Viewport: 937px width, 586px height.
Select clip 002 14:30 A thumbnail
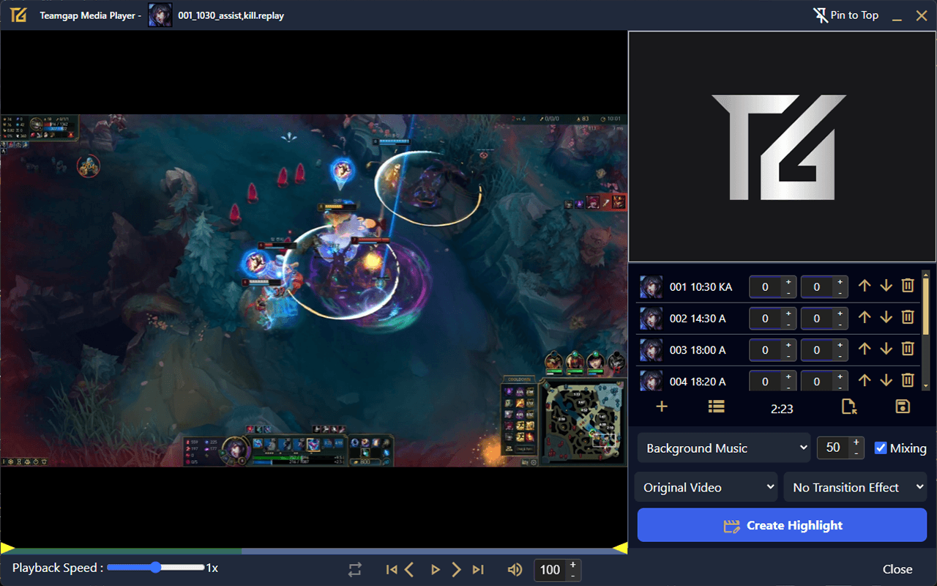point(651,319)
